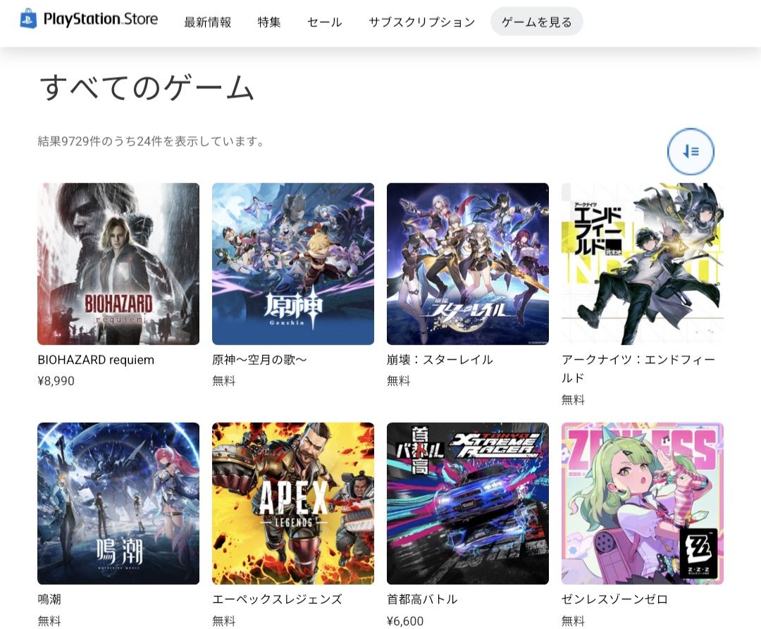The height and width of the screenshot is (629, 761).
Task: Open the 鳴潮 cover art thumbnail
Action: coord(118,504)
